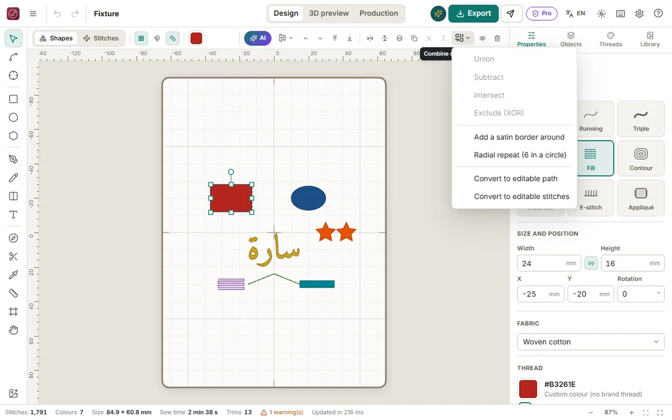The image size is (672, 420).
Task: Click the Export button
Action: 474,13
